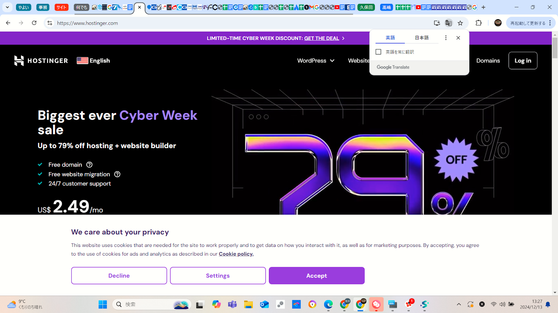Screen dimensions: 558x313
Task: Open a new browser tab
Action: pos(483,7)
